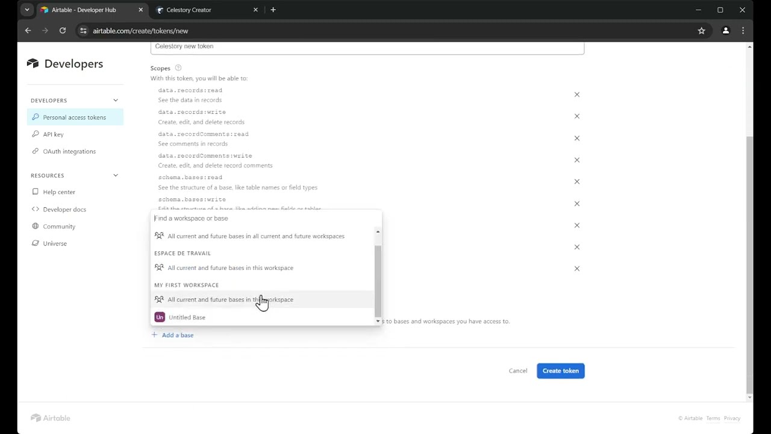Open a new browser tab

click(x=273, y=10)
